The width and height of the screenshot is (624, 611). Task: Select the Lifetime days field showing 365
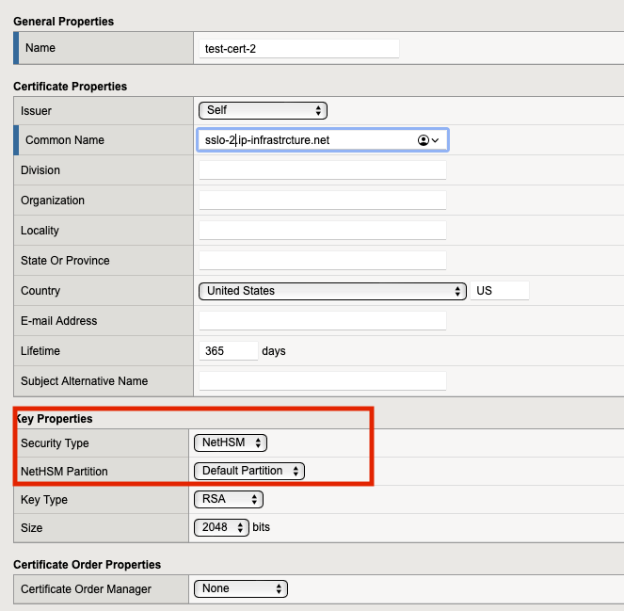[x=228, y=351]
